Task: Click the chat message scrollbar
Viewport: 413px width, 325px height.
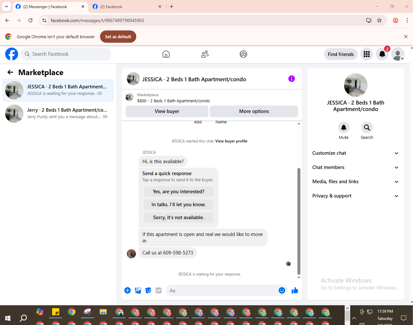Action: pyautogui.click(x=299, y=221)
